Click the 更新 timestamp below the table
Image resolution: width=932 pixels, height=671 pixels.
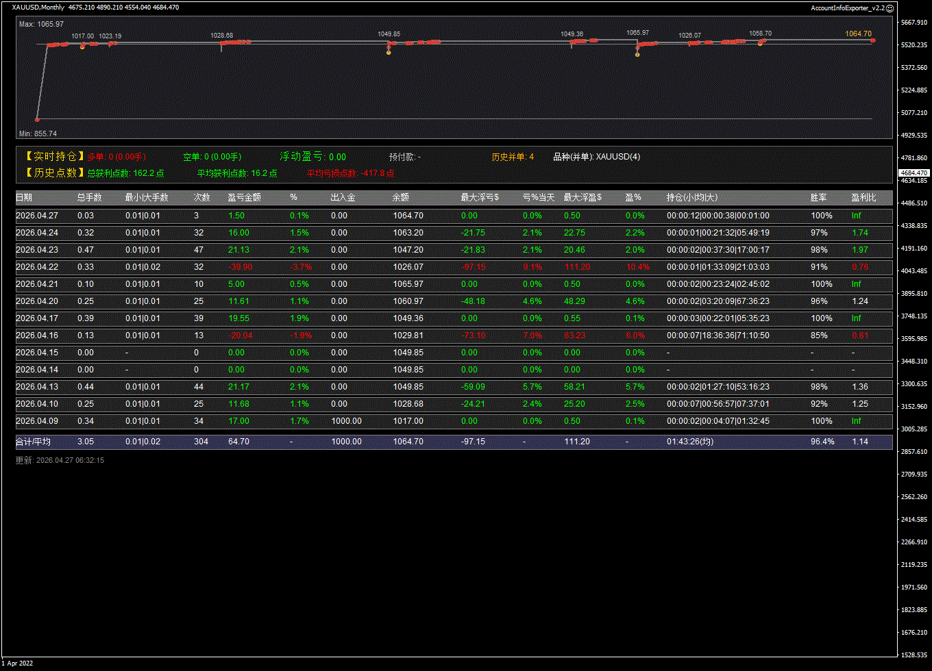tap(60, 461)
